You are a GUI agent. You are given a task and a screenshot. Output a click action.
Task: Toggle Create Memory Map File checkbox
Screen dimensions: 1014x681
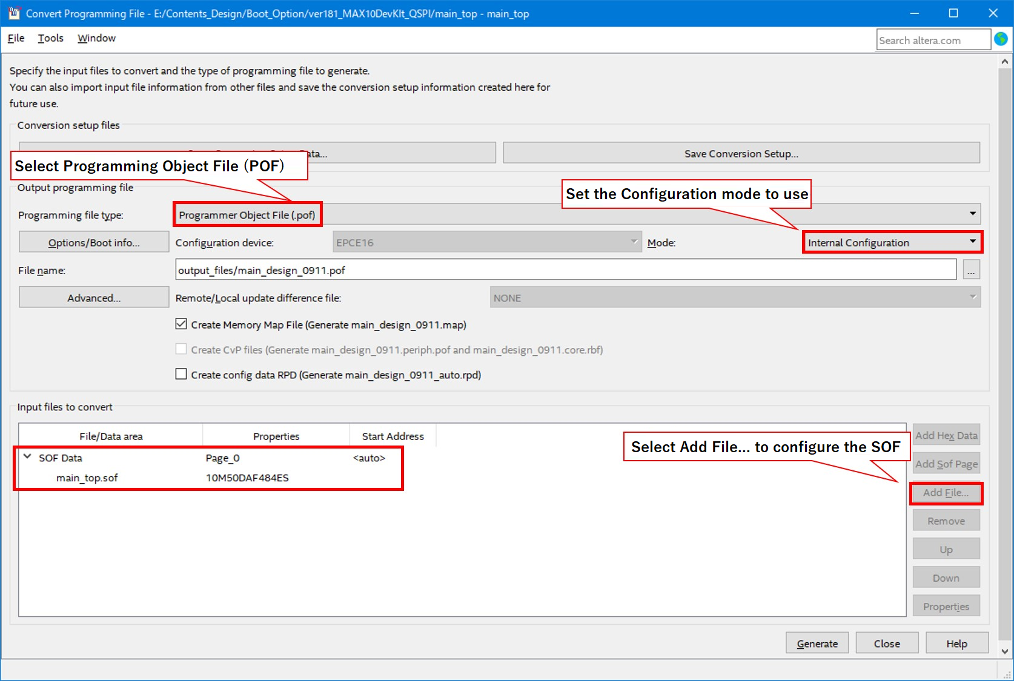tap(181, 324)
